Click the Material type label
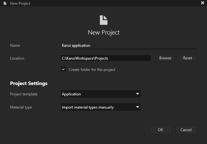Screen dimensions: 207x144 pyautogui.click(x=21, y=107)
